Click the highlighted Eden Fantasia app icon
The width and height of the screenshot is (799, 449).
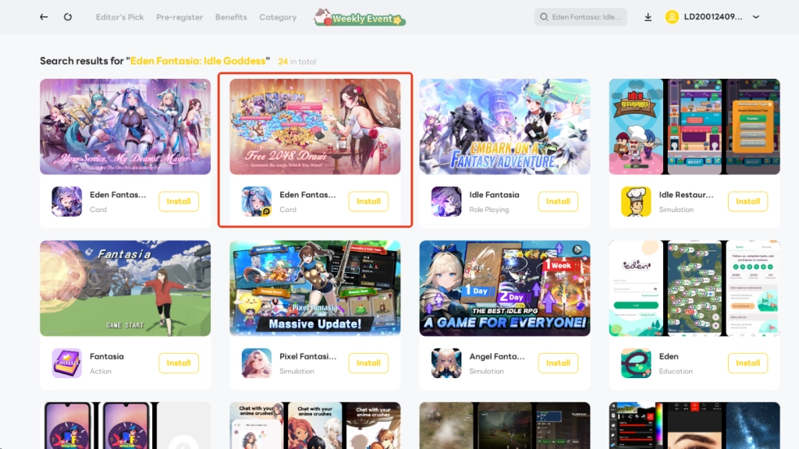coord(256,201)
